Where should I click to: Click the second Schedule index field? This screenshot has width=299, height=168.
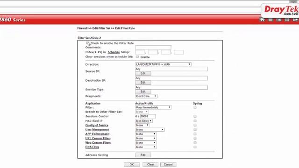(x=153, y=52)
